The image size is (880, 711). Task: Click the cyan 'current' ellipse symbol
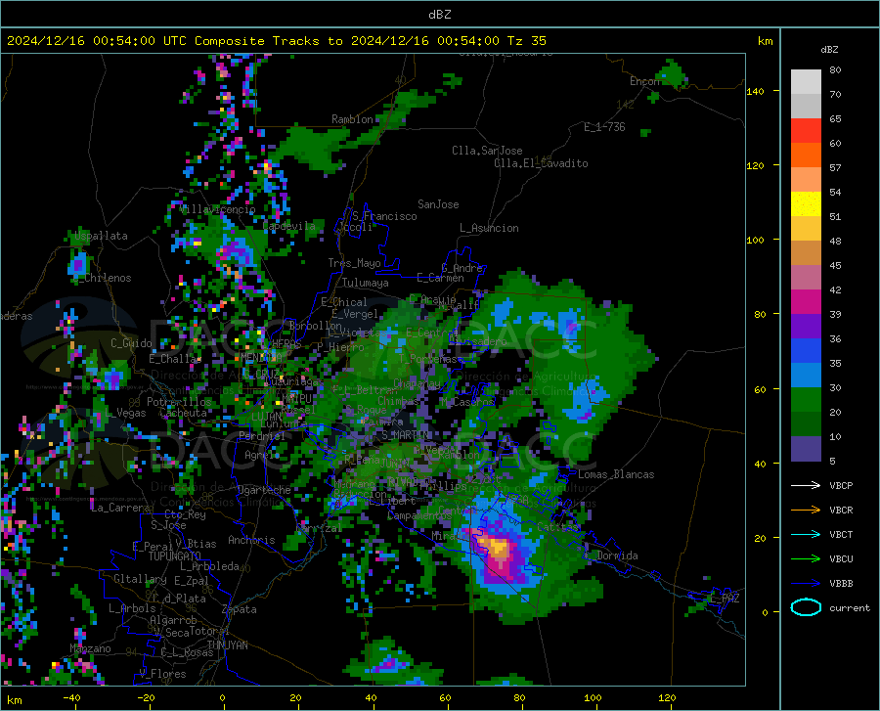pos(806,607)
